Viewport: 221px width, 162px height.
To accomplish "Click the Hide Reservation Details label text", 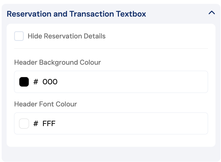I will coord(67,36).
